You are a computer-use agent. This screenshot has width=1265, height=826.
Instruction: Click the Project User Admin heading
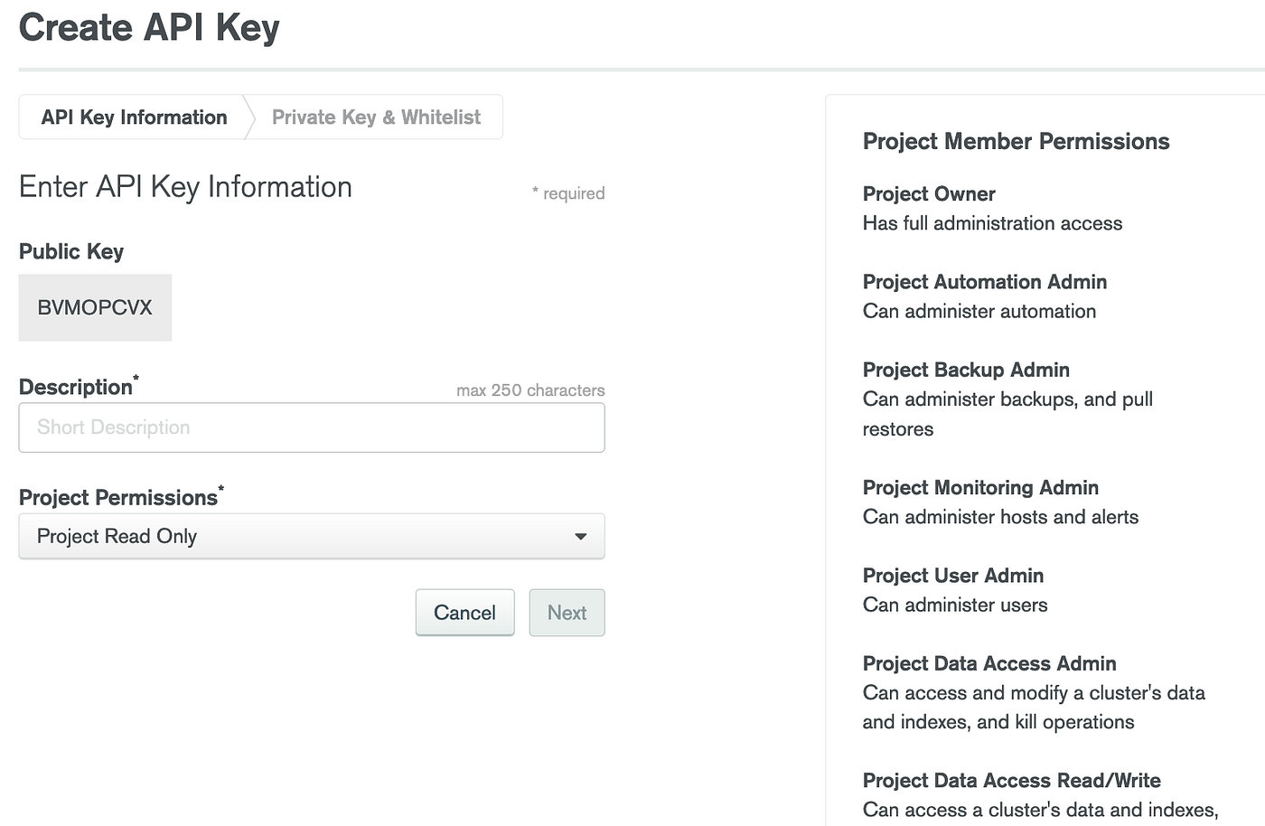tap(952, 576)
